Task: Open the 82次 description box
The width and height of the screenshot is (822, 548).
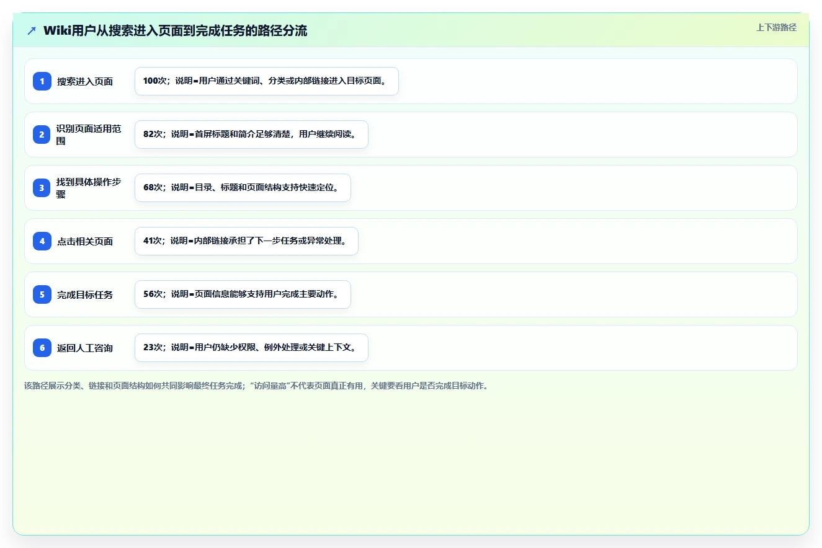Action: 252,135
